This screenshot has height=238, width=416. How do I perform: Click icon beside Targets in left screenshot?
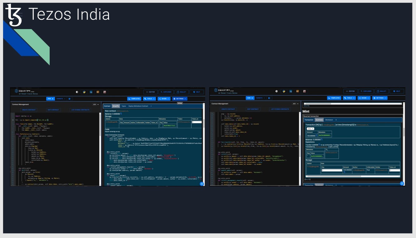[70, 99]
